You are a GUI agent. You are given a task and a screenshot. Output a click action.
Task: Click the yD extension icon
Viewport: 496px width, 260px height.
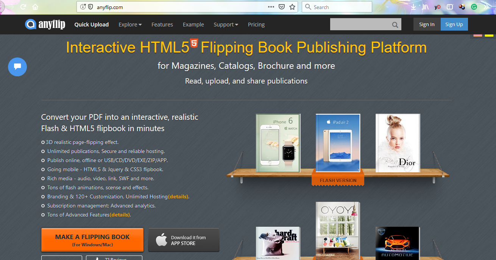[438, 7]
